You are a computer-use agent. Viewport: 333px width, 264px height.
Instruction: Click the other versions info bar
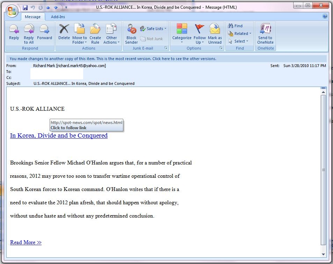pyautogui.click(x=166, y=59)
